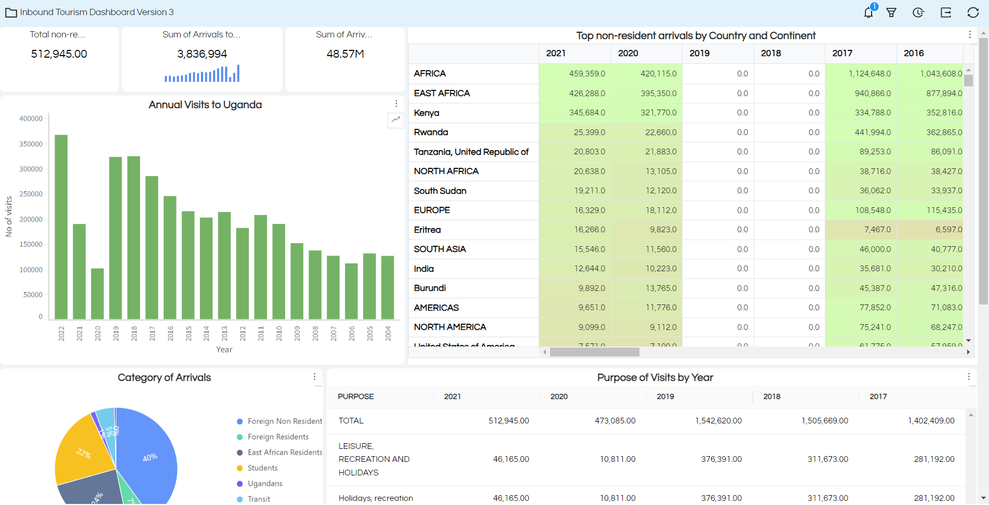Select the AFRICA row label

coord(430,74)
